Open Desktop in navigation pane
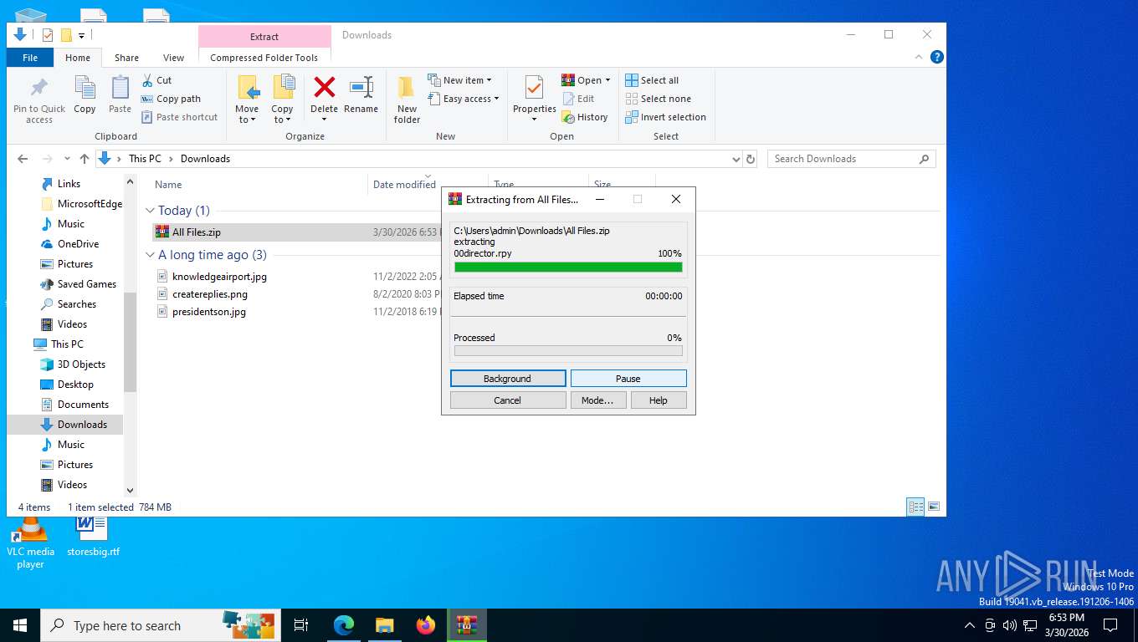Image resolution: width=1138 pixels, height=642 pixels. 75,385
